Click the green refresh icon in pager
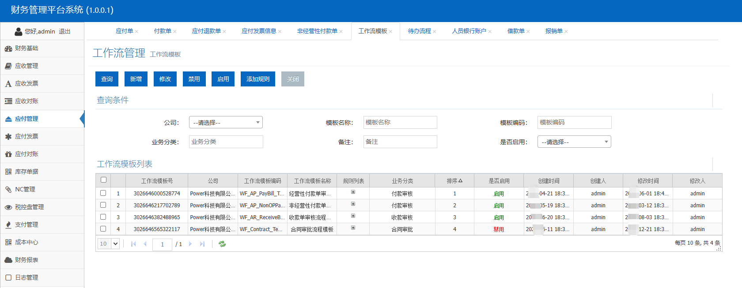 [x=222, y=244]
